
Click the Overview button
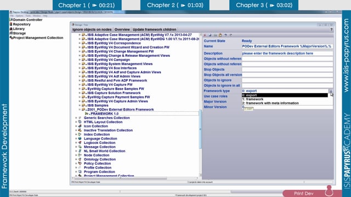[122, 30]
